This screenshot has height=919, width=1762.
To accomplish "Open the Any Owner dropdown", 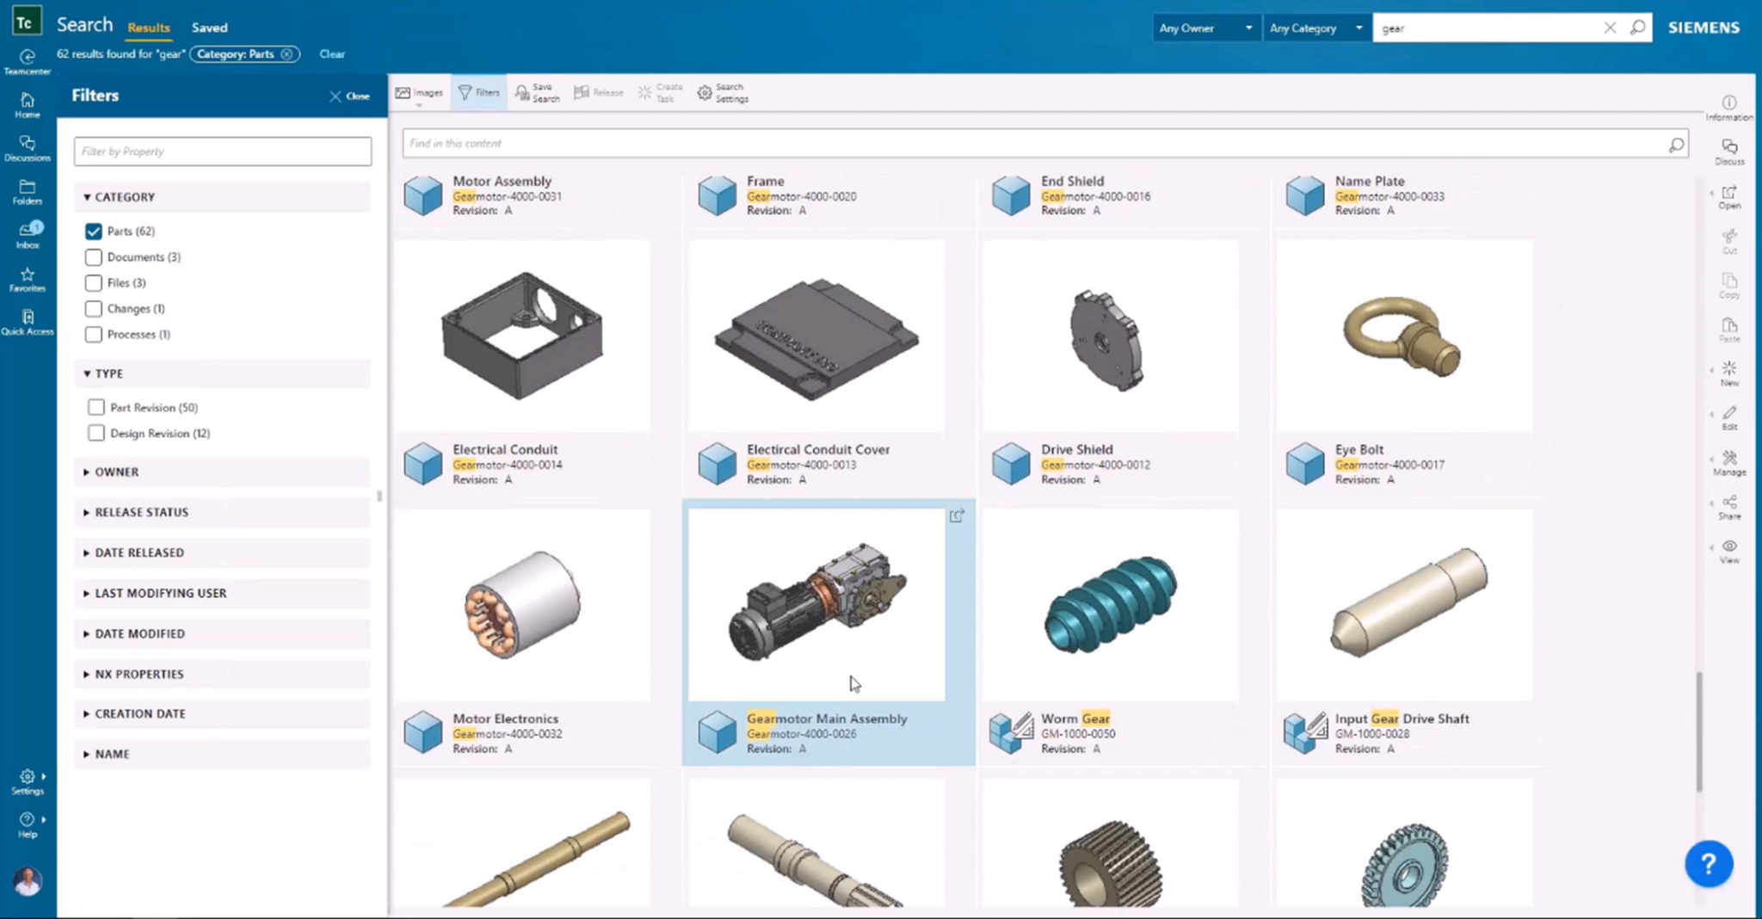I will point(1204,28).
